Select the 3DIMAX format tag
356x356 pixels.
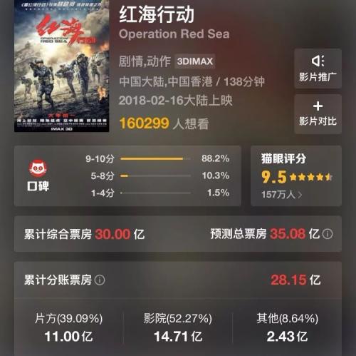[x=195, y=61]
